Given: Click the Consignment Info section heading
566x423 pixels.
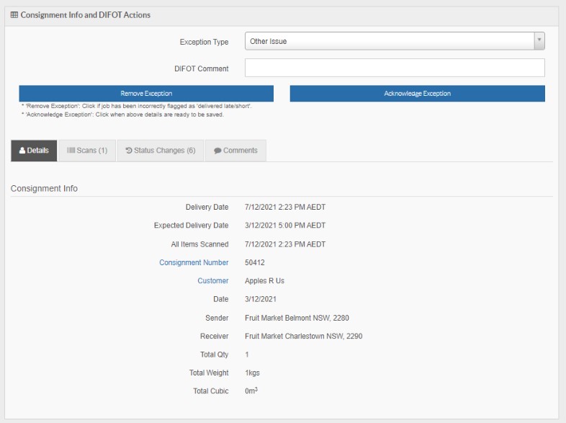Looking at the screenshot, I should (44, 189).
